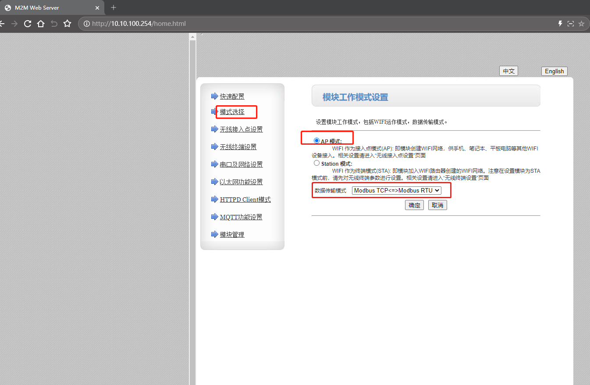Select the AP 模式 radio button
Viewport: 590px width, 385px height.
pyautogui.click(x=316, y=141)
